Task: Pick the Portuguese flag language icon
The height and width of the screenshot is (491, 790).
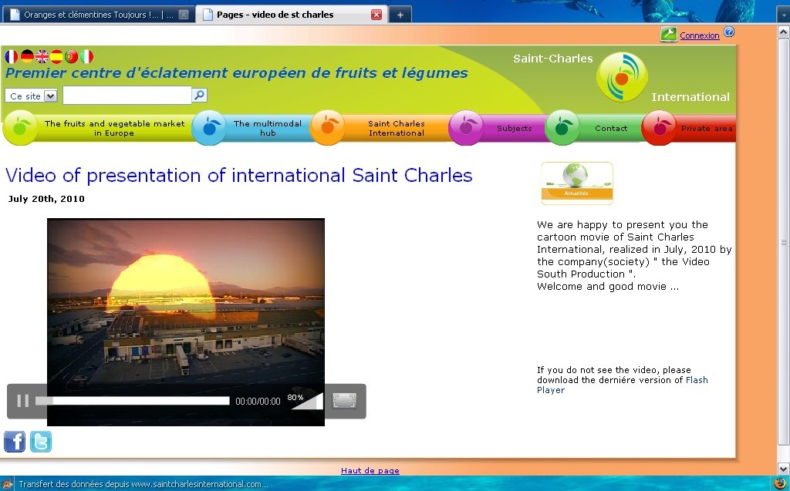Action: pos(72,56)
